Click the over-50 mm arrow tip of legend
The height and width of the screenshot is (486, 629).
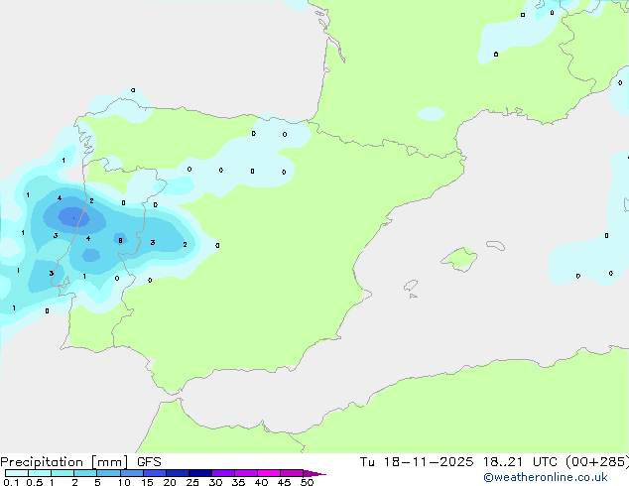[314, 473]
